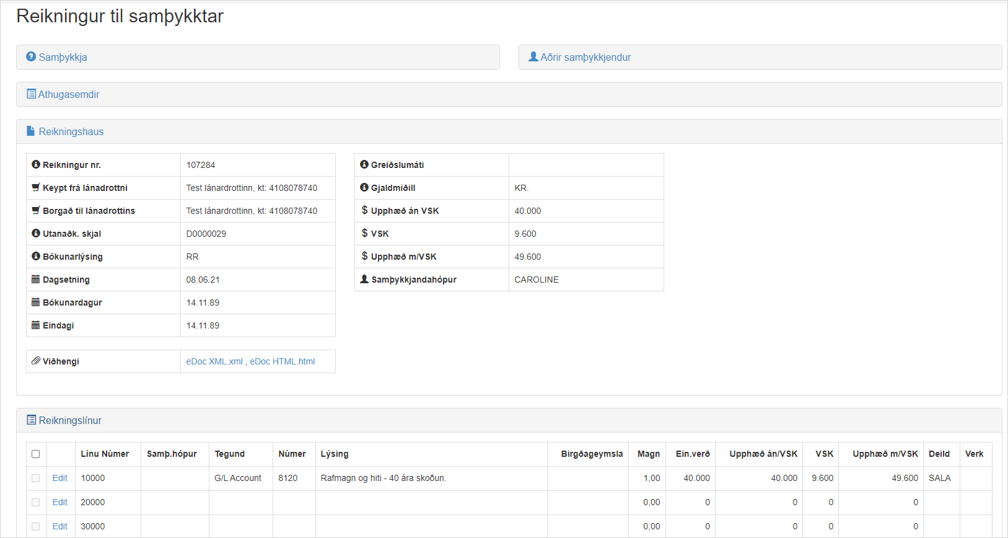Click the question mark icon beside Samþykkja

pyautogui.click(x=31, y=56)
